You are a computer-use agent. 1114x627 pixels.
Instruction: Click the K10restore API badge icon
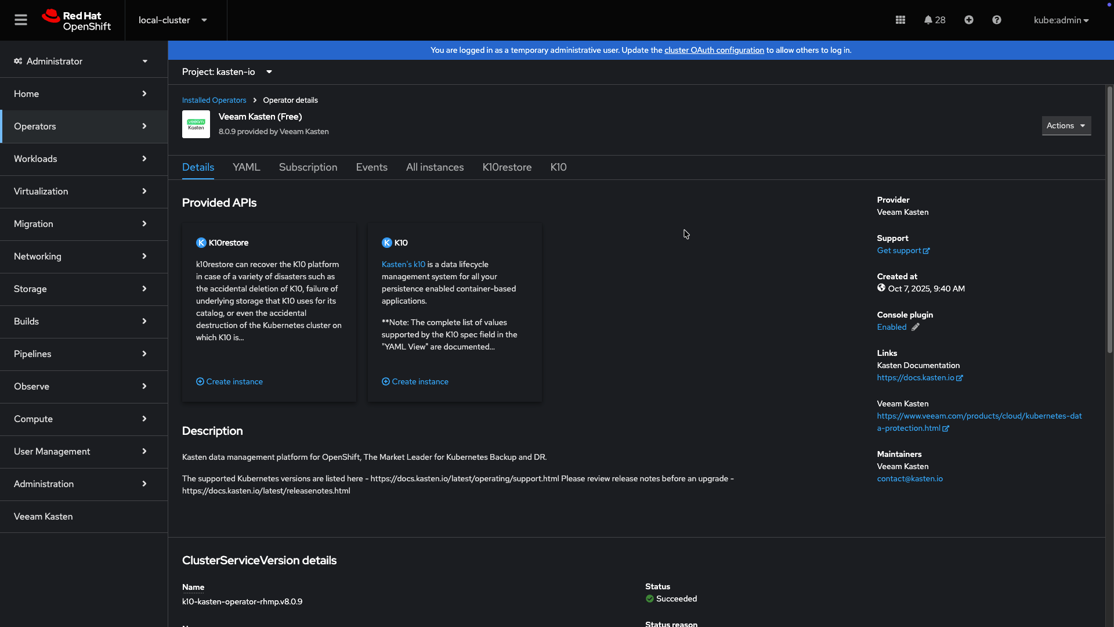[x=201, y=243]
